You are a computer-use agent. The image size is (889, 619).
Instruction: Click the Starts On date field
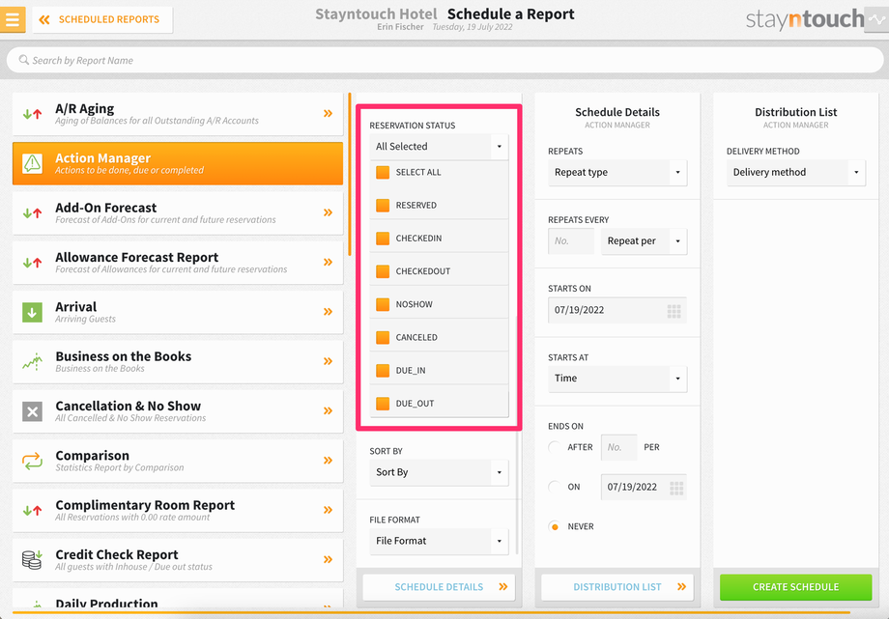click(x=617, y=310)
